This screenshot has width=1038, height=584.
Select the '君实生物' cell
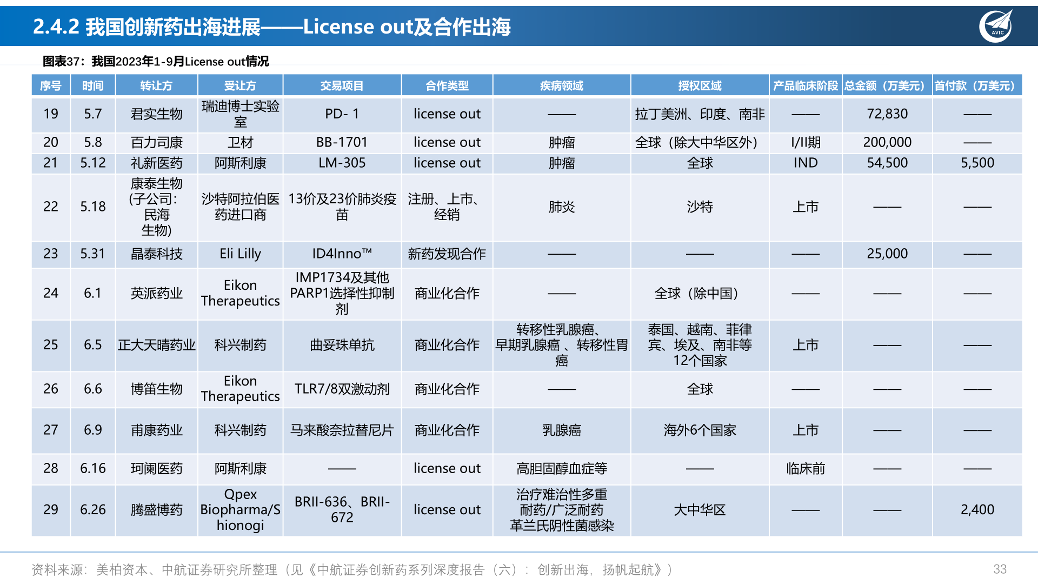[156, 114]
